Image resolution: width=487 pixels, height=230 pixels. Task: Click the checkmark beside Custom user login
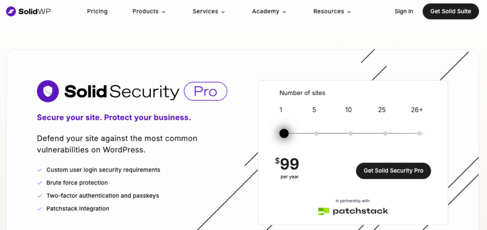[x=39, y=170]
